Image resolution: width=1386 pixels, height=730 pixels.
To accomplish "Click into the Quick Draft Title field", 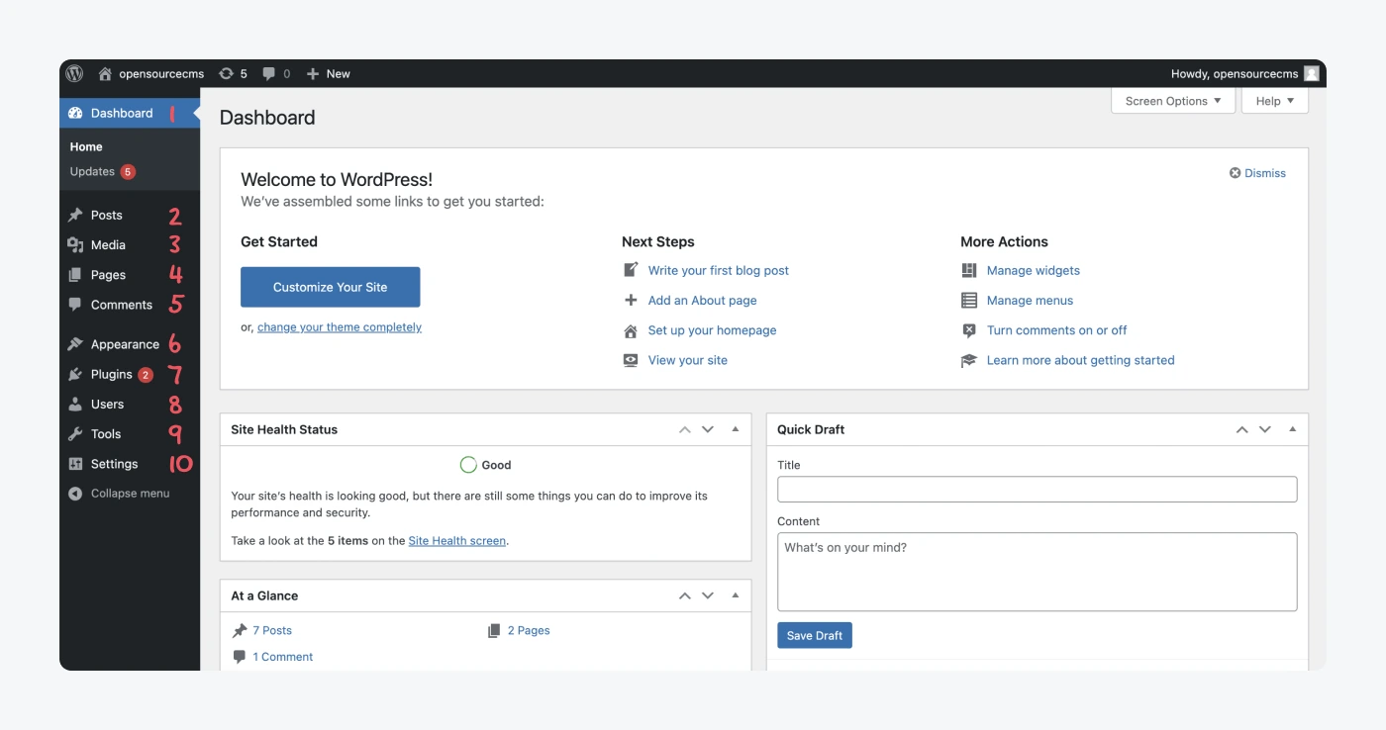I will pos(1037,489).
